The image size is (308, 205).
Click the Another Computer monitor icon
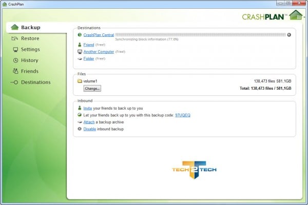(x=79, y=52)
